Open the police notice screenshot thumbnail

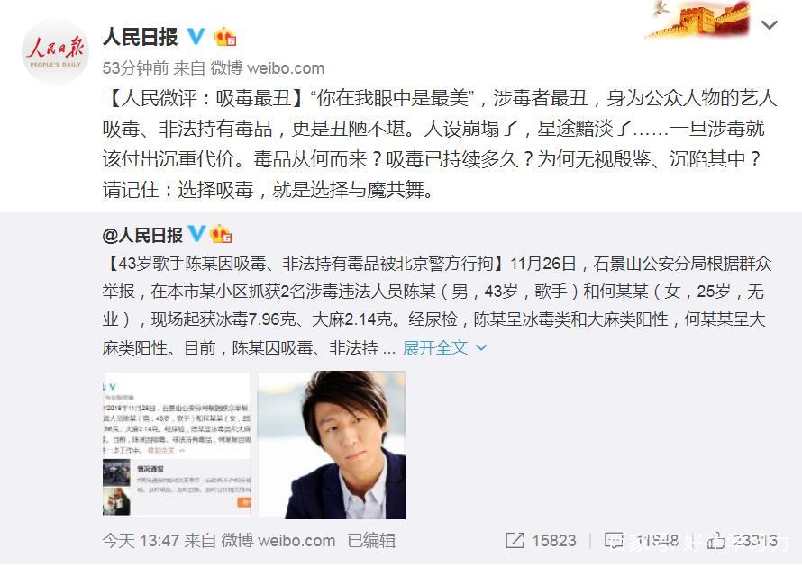click(x=177, y=445)
